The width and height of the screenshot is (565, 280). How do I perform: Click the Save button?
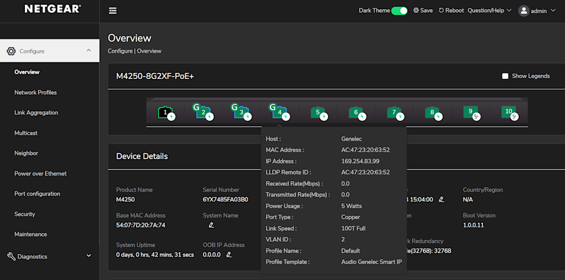pos(423,11)
